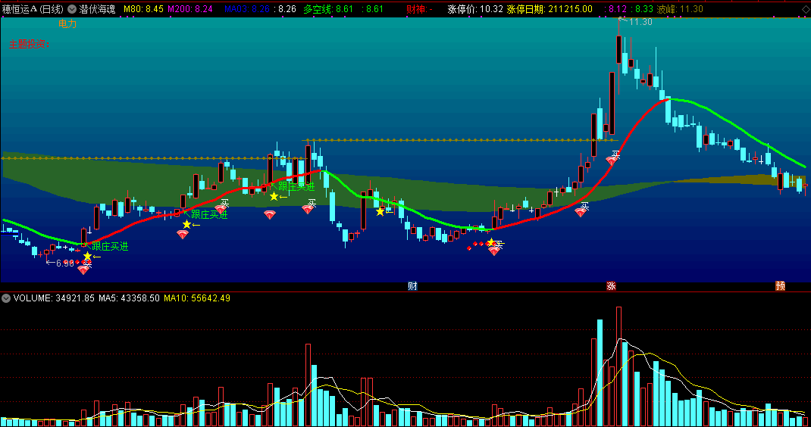Click the 涨停日期: 211215.00 readout

550,9
